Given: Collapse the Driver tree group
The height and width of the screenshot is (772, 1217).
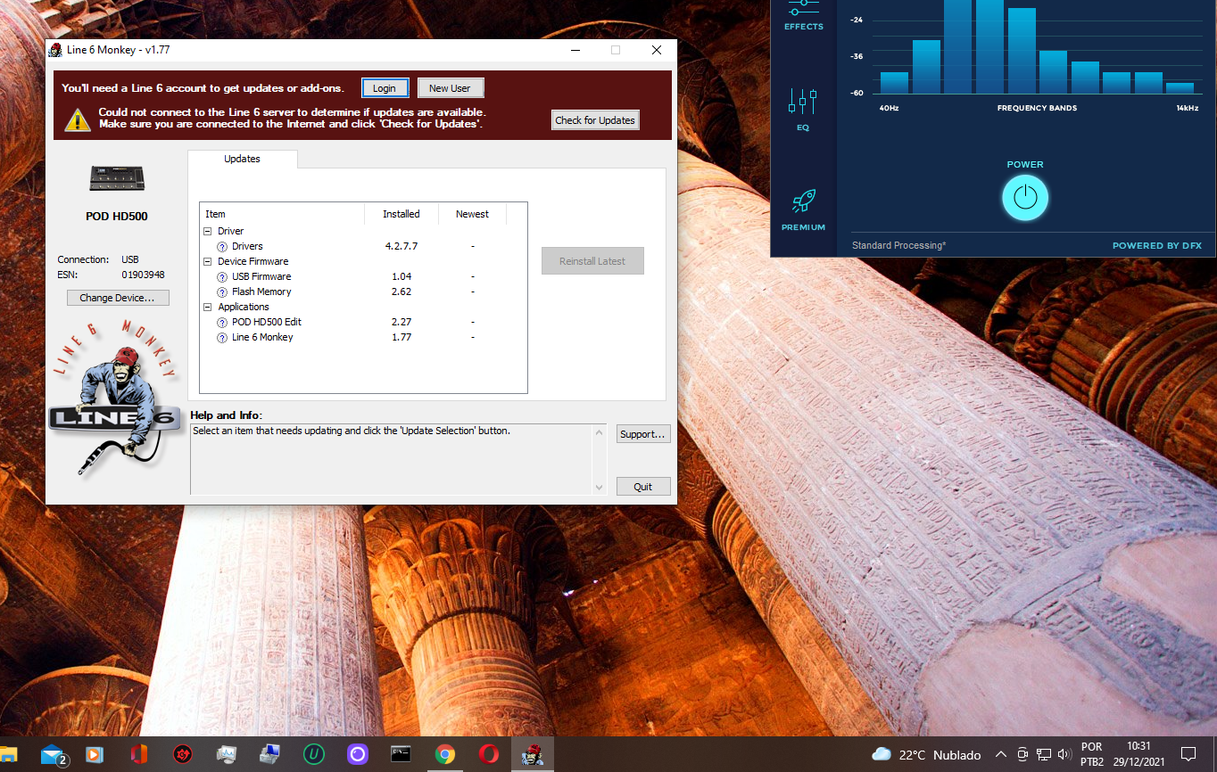Looking at the screenshot, I should coord(208,232).
